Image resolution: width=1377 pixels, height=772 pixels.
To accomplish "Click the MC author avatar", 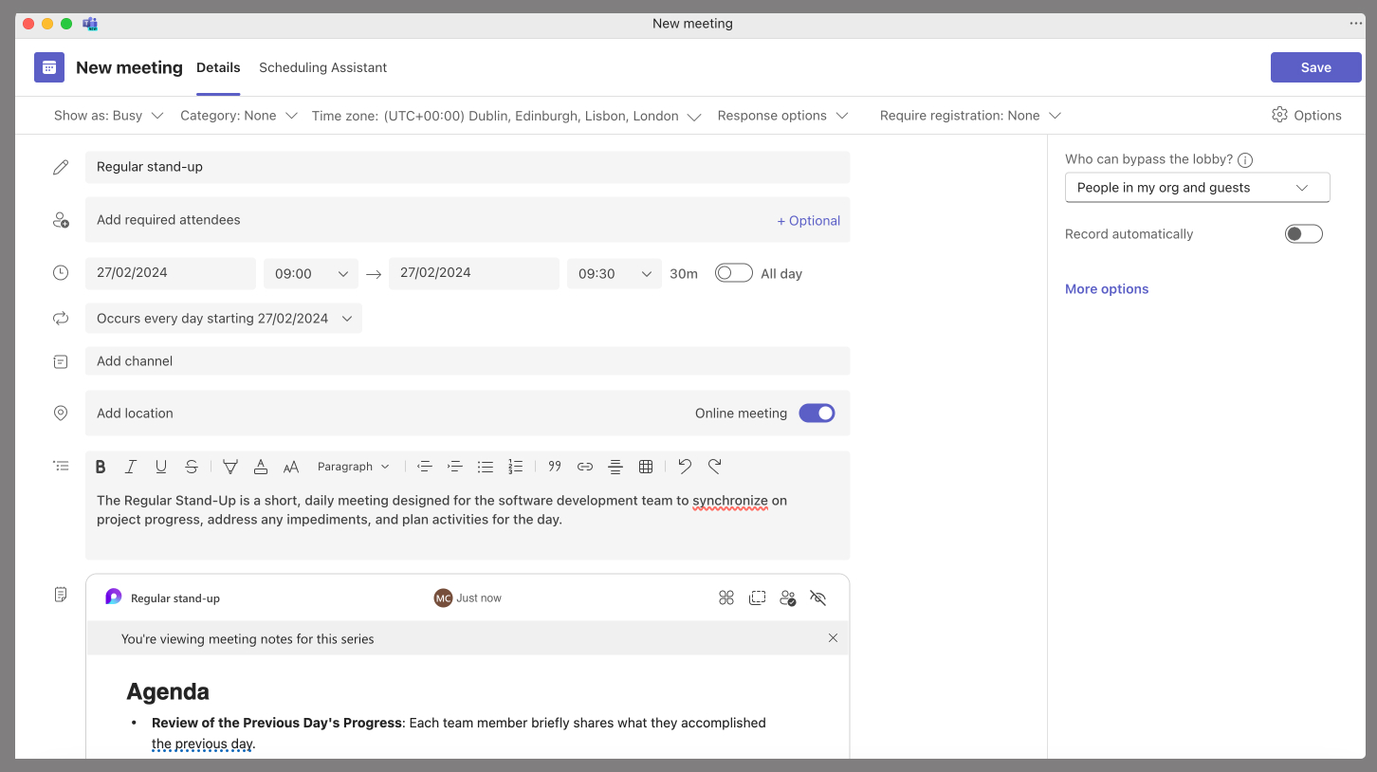I will [443, 597].
